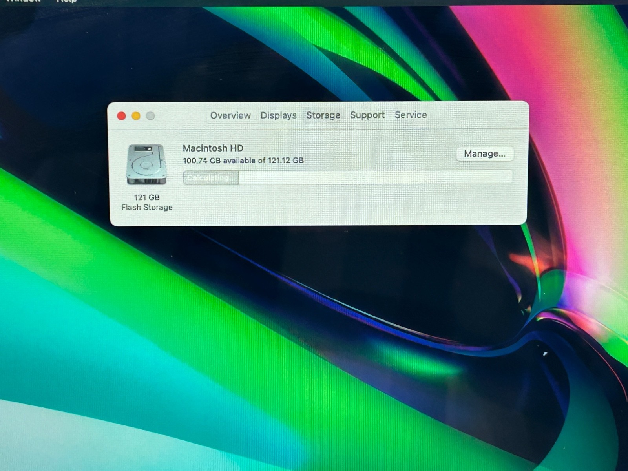Open the Service tab
Screen dimensions: 628x471
tap(411, 115)
